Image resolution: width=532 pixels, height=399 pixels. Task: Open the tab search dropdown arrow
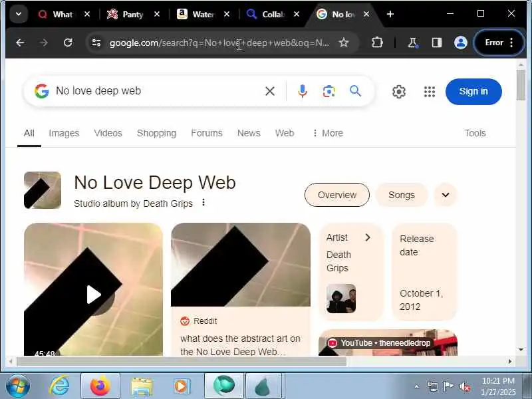(19, 14)
